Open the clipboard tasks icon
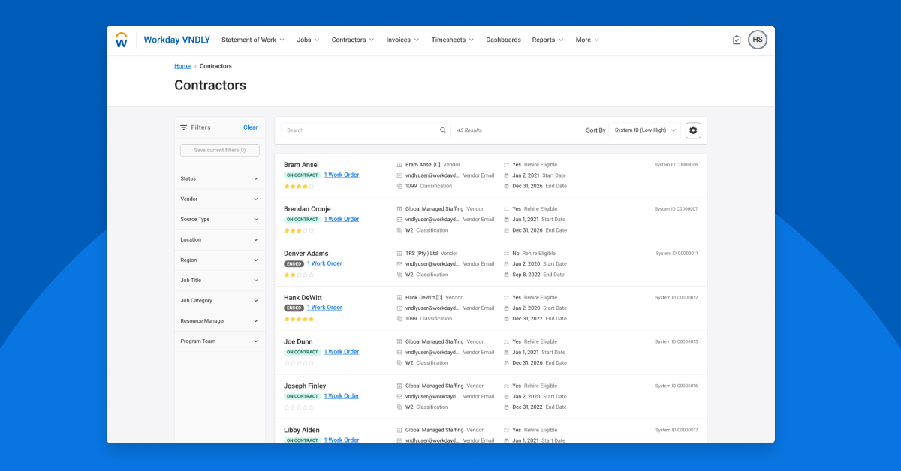The height and width of the screenshot is (471, 901). (x=737, y=40)
